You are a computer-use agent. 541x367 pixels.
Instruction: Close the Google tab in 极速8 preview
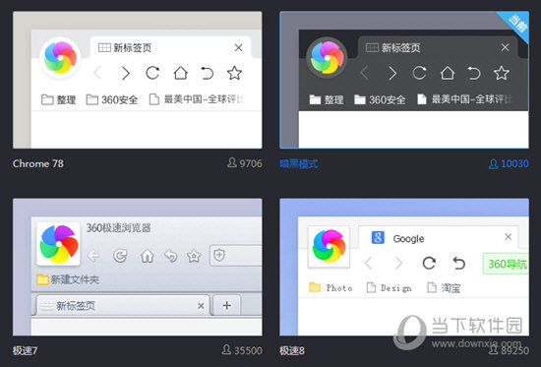[x=508, y=237]
